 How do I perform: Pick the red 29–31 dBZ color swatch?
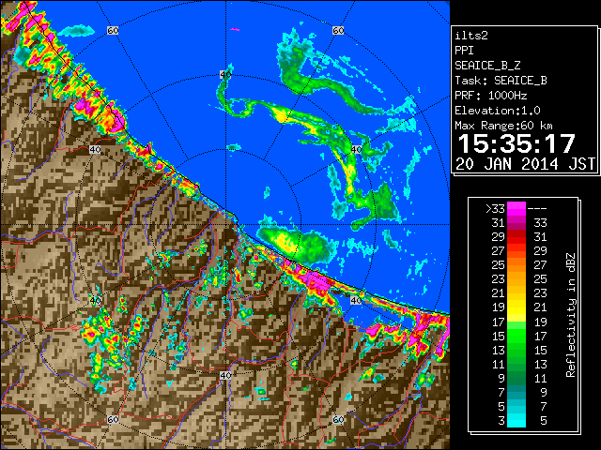pyautogui.click(x=516, y=236)
